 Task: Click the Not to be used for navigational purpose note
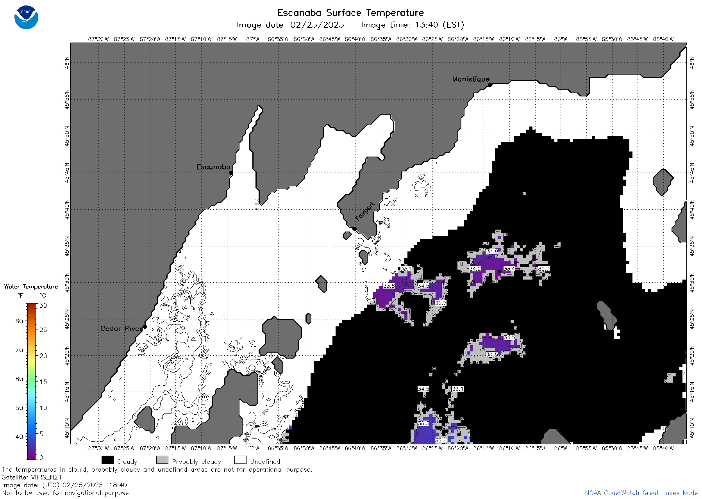coord(65,493)
